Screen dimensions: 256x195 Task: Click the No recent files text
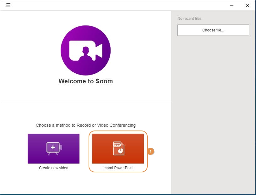click(189, 19)
